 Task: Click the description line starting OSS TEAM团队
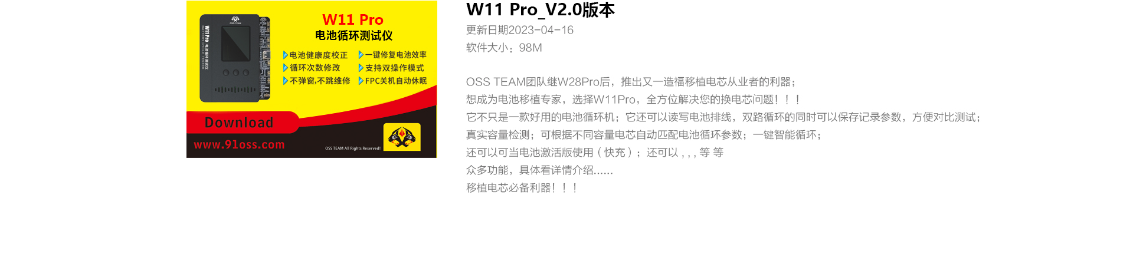(631, 82)
